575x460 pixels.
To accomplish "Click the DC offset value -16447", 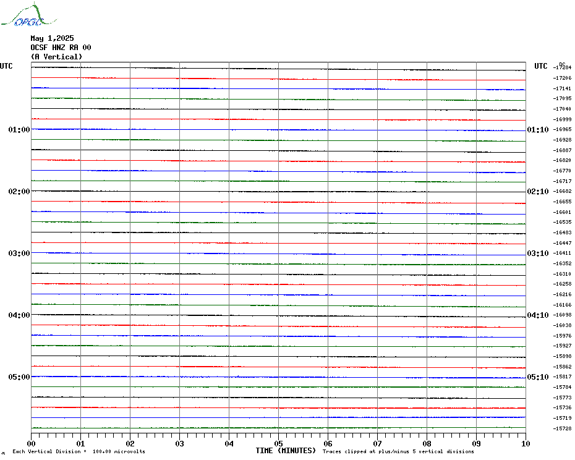I will click(x=562, y=243).
